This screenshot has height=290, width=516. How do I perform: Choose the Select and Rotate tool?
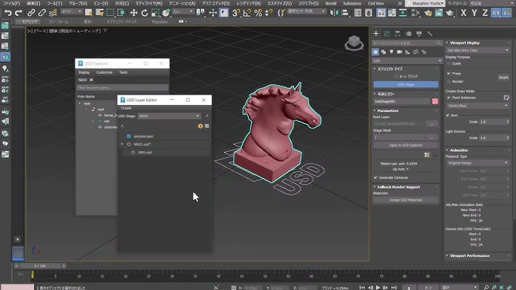tap(144, 13)
